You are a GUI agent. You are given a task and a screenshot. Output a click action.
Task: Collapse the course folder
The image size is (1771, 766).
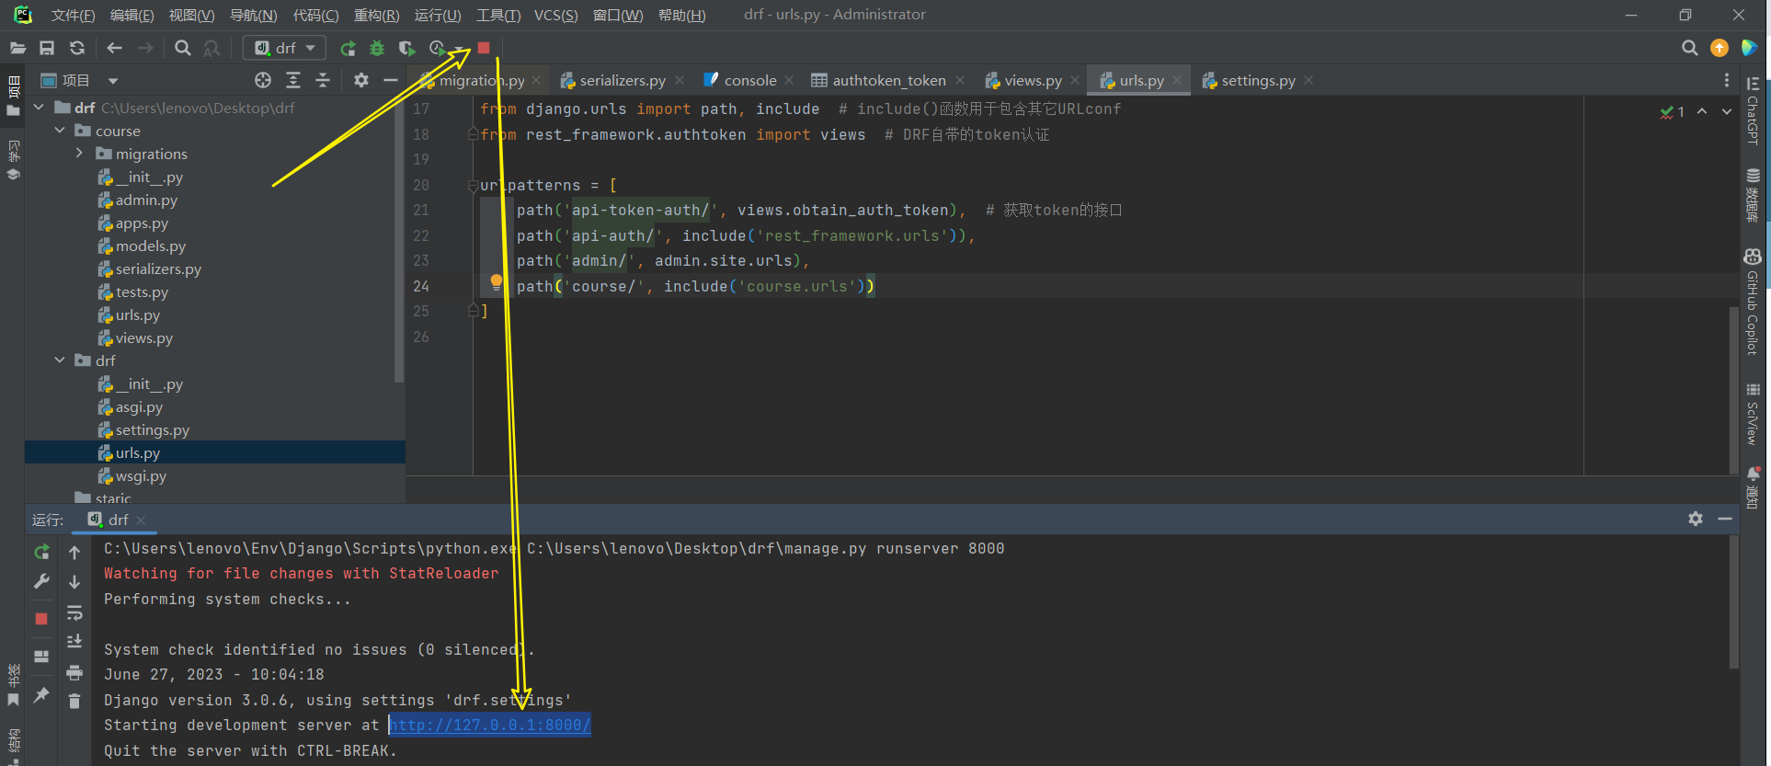tap(60, 131)
